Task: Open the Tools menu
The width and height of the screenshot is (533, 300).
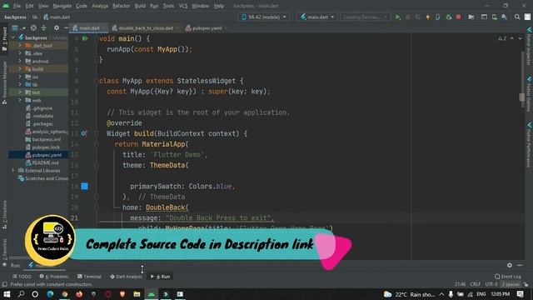Action: (168, 6)
